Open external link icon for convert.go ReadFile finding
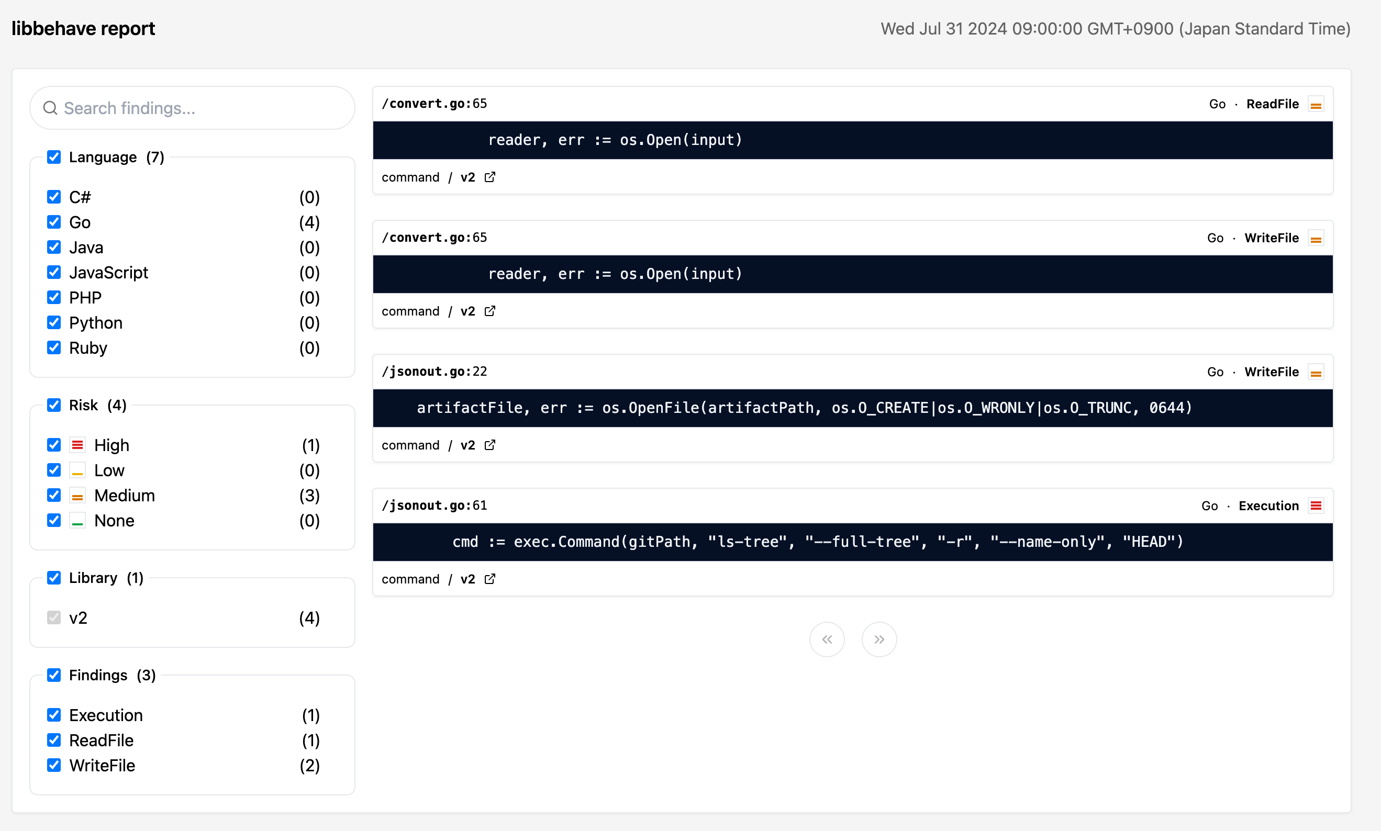Viewport: 1381px width, 831px height. 490,177
